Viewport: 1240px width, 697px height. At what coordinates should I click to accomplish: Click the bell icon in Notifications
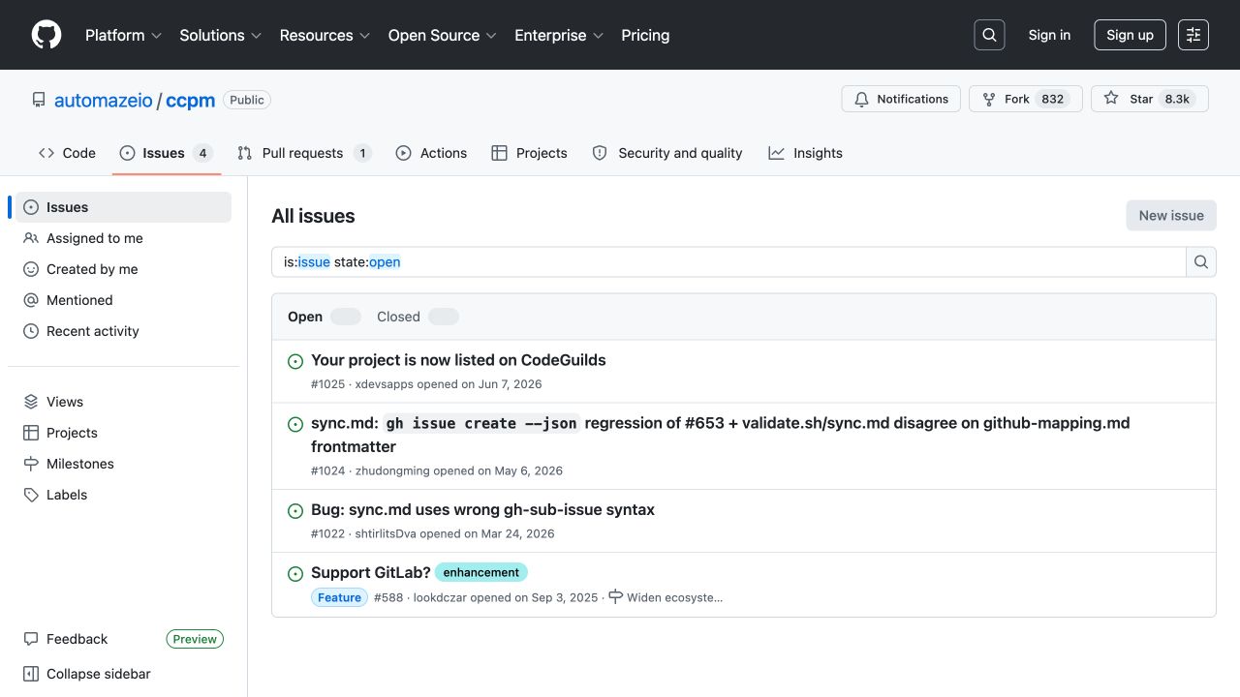click(861, 99)
